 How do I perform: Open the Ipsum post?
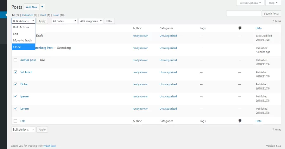tap(24, 96)
